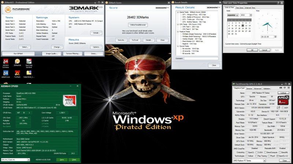Click the Change button under Settings
Screen dimensions: 293x164
[57, 47]
